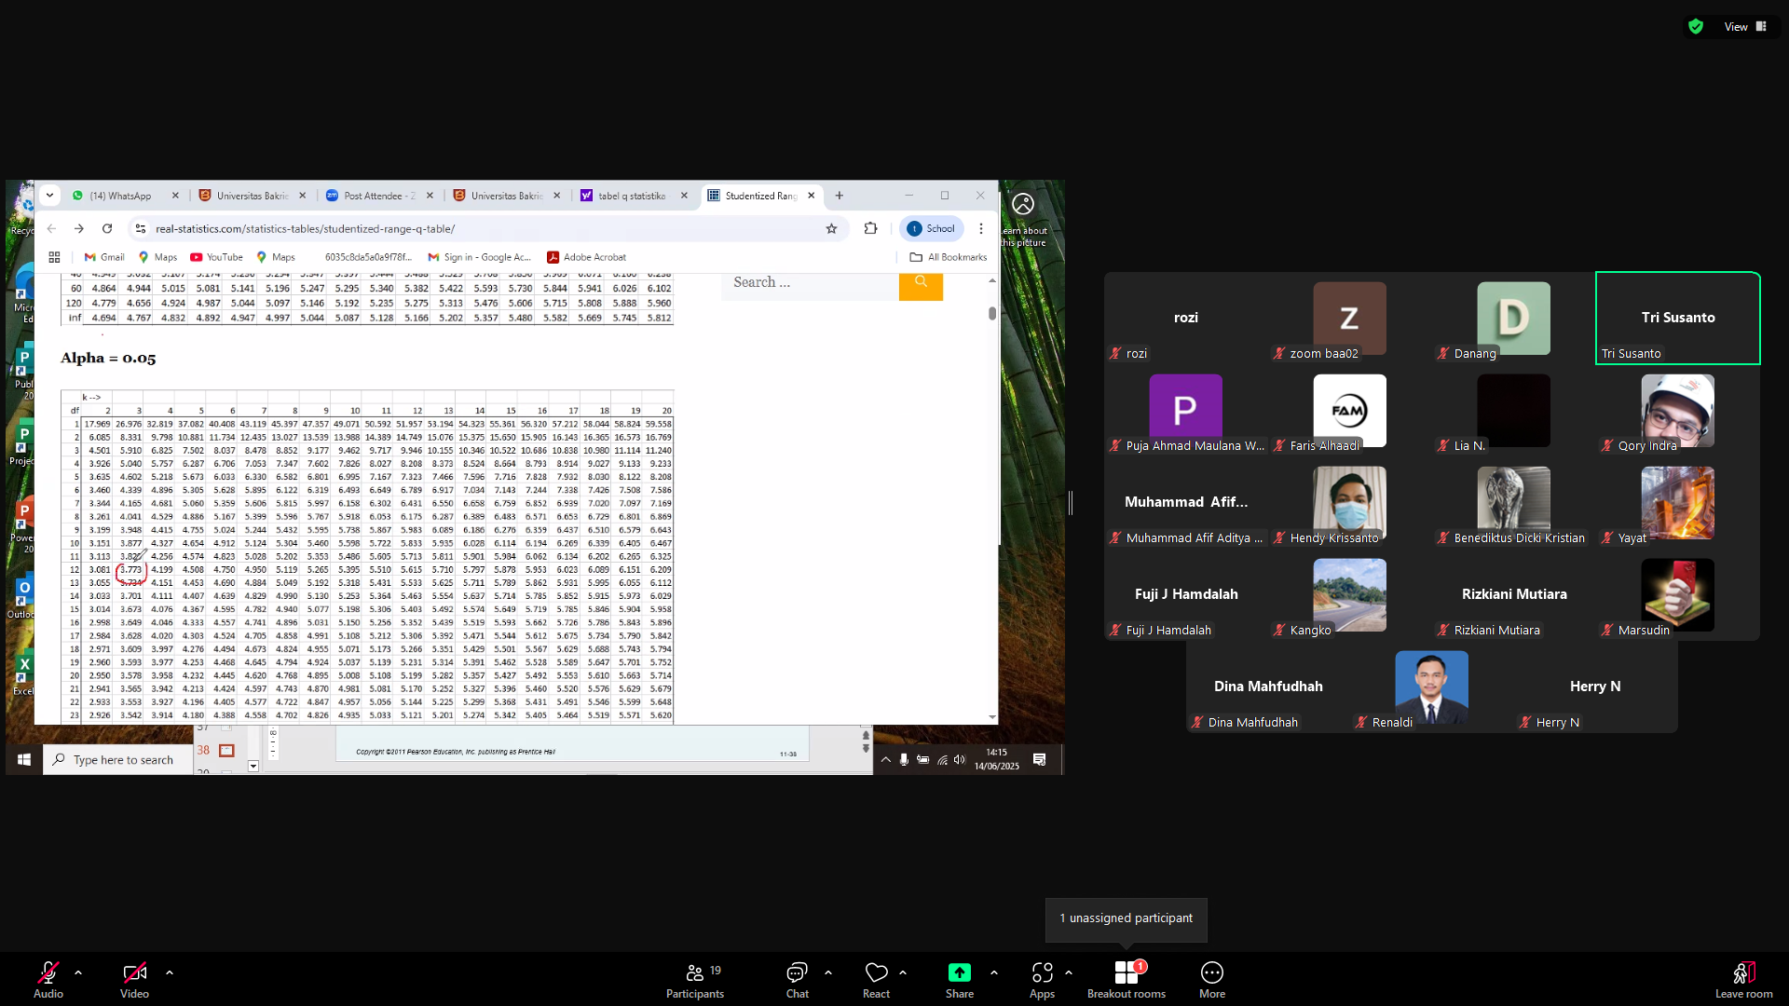Open the Participants panel
Viewport: 1789px width, 1006px height.
coord(695,980)
